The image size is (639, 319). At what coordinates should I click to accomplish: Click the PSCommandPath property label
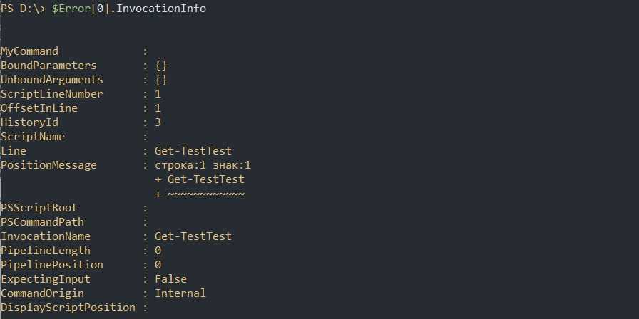pyautogui.click(x=42, y=222)
